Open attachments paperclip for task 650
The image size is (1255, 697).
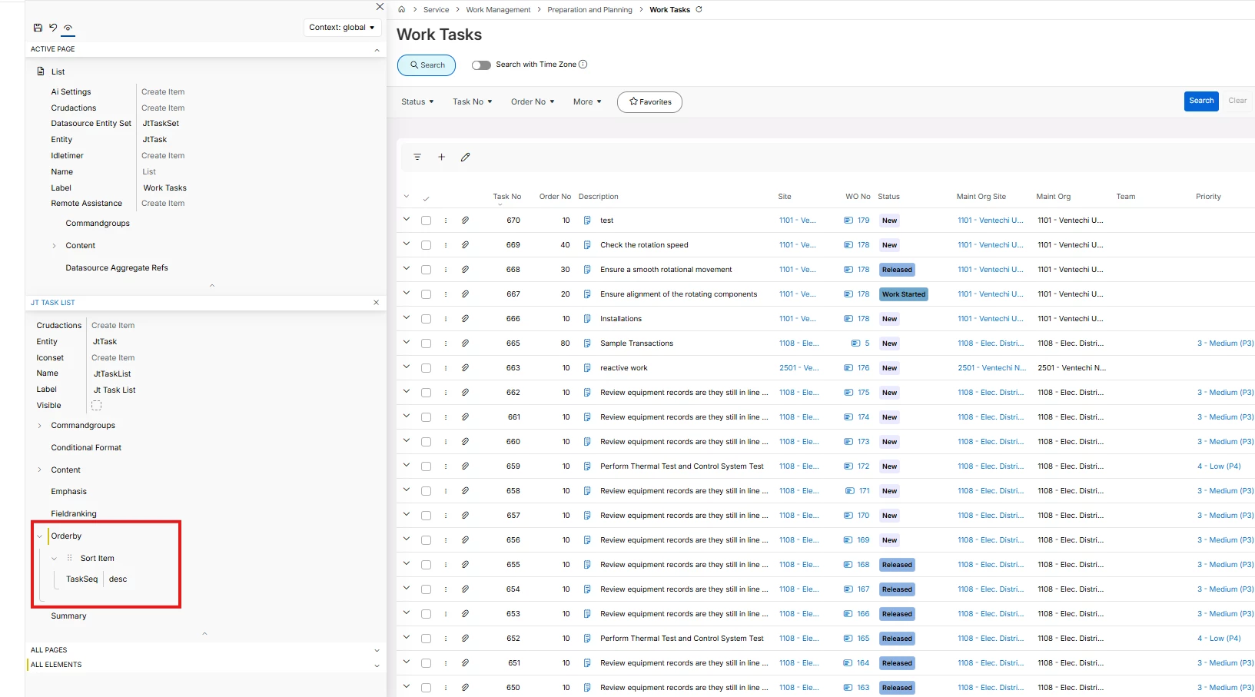coord(465,688)
